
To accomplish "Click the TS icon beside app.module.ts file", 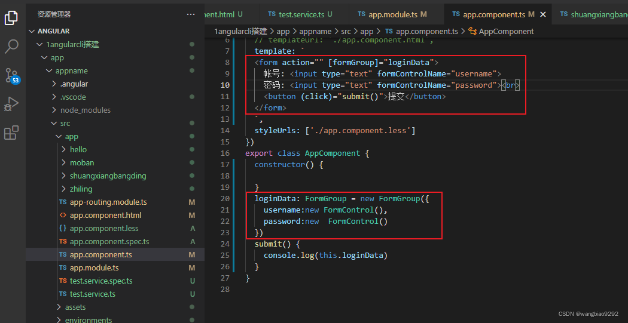I will click(63, 267).
